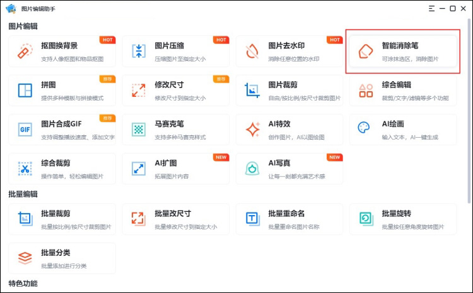Image resolution: width=473 pixels, height=293 pixels.
Task: Open the 修改尺寸 resize arrows icon
Action: (139, 91)
